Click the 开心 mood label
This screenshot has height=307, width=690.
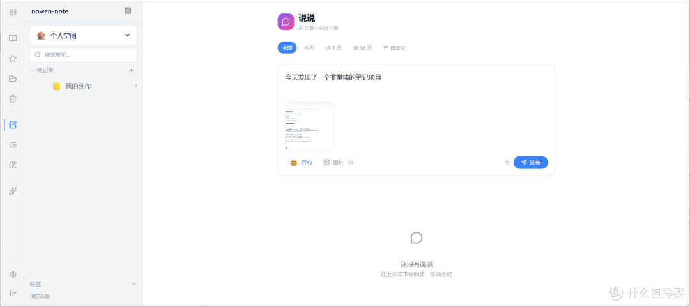coord(307,162)
